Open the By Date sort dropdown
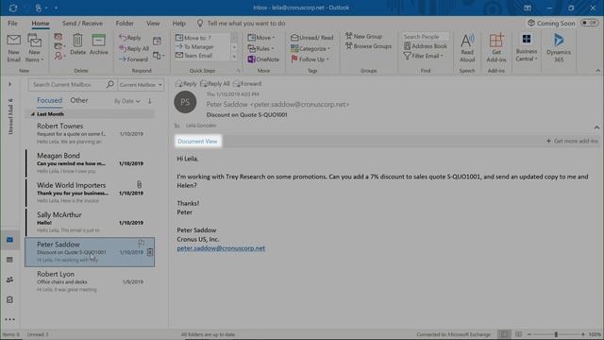Image resolution: width=604 pixels, height=340 pixels. (x=127, y=101)
